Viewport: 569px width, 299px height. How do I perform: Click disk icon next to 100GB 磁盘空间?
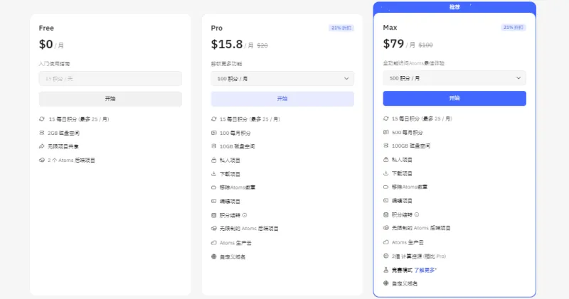(385, 146)
